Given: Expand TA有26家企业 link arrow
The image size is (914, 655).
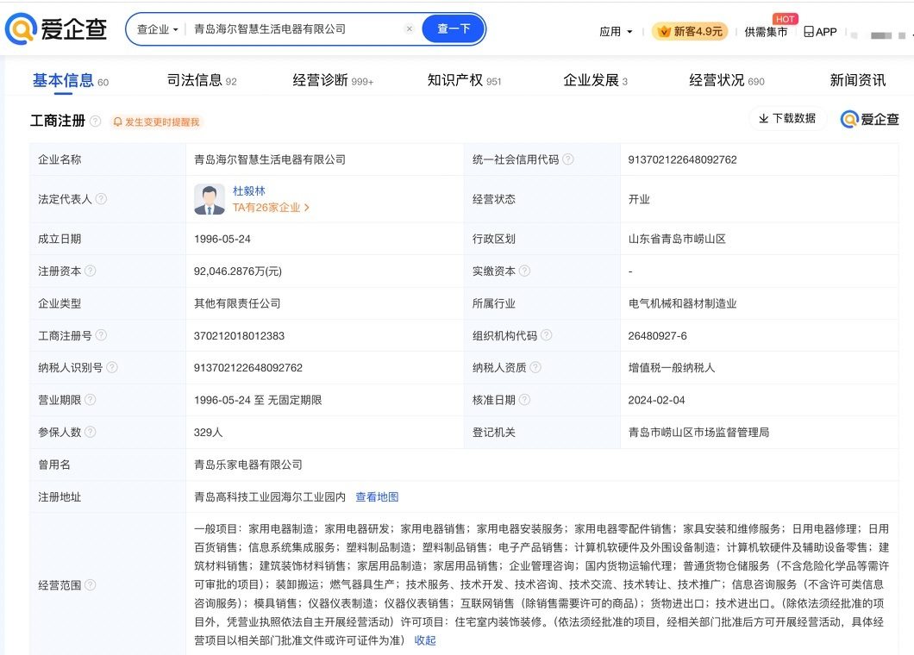Looking at the screenshot, I should click(307, 208).
